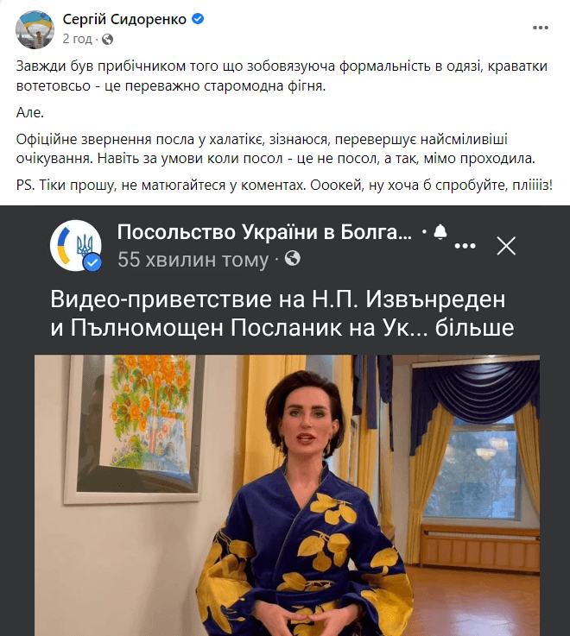This screenshot has height=636, width=570.
Task: Click the post text starting with Завжди
Action: tap(282, 76)
